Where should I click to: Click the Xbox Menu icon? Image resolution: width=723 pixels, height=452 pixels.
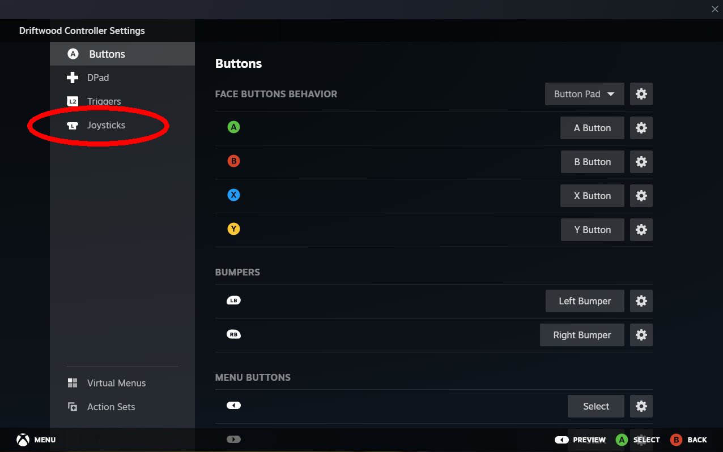(23, 440)
